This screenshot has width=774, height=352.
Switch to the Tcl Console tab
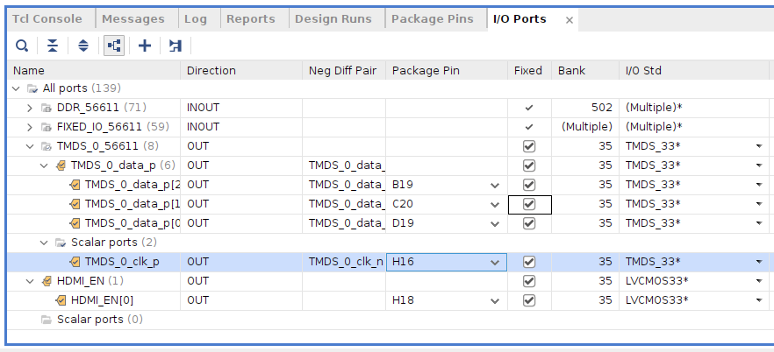tap(47, 19)
